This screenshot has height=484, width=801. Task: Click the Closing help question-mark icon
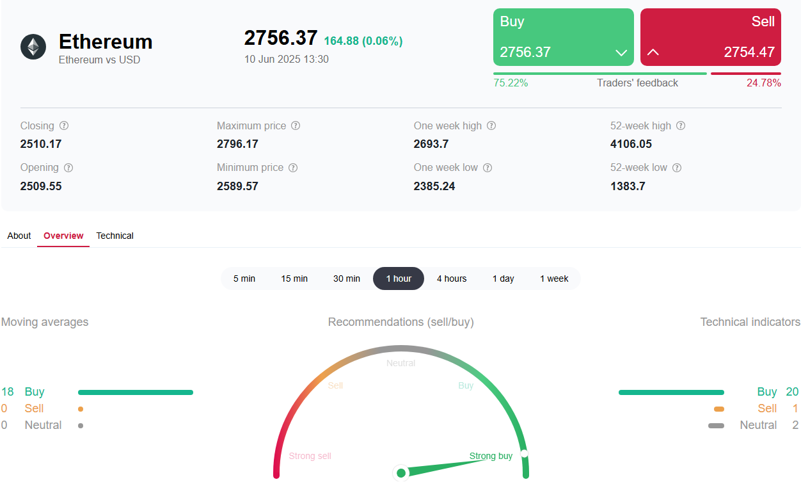64,126
